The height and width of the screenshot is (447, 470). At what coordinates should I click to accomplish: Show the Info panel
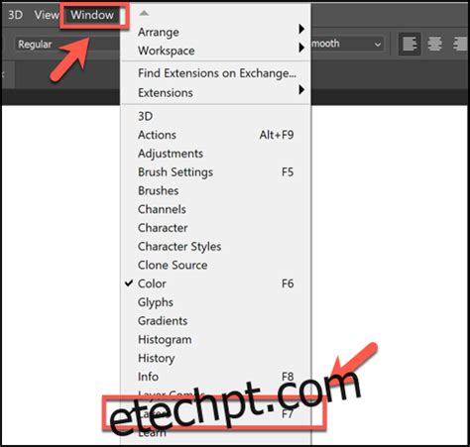pos(216,377)
